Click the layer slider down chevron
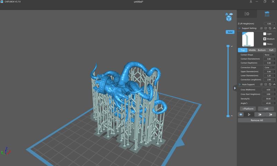 tap(232, 46)
